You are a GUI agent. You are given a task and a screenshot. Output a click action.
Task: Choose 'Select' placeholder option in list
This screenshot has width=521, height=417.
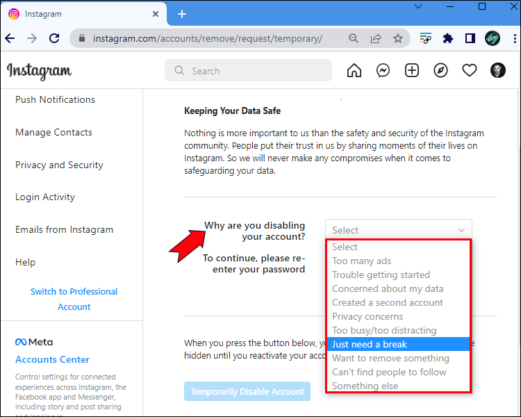398,247
